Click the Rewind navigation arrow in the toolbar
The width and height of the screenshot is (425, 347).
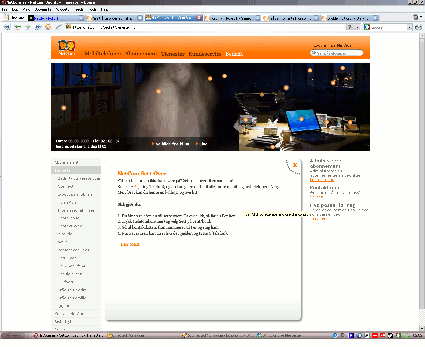pos(7,27)
